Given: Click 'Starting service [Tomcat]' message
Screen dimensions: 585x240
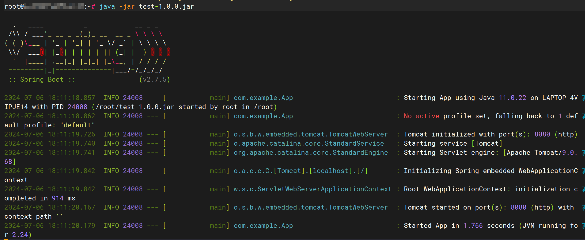Looking at the screenshot, I should click(x=453, y=143).
